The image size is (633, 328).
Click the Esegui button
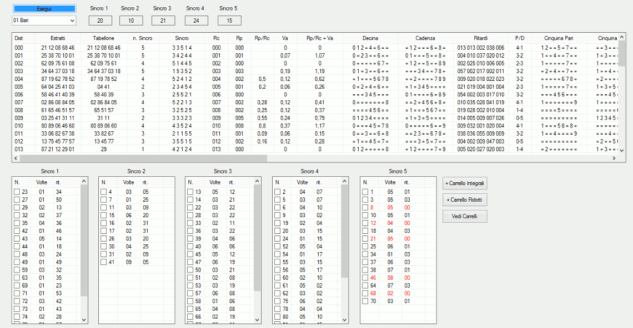[44, 9]
